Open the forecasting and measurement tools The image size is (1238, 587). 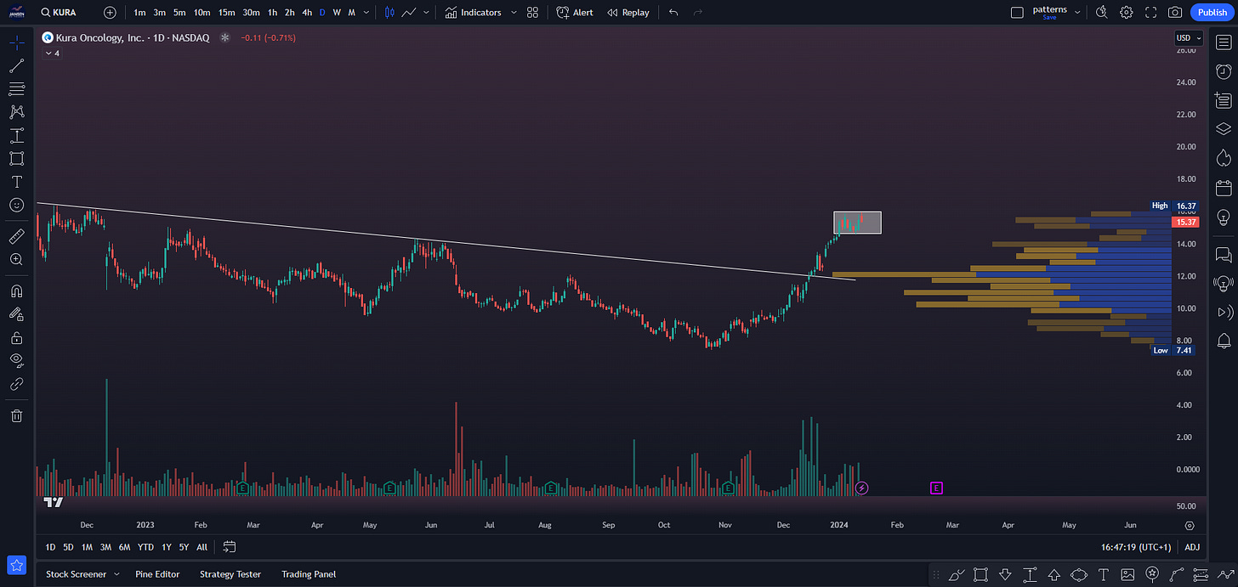coord(17,135)
